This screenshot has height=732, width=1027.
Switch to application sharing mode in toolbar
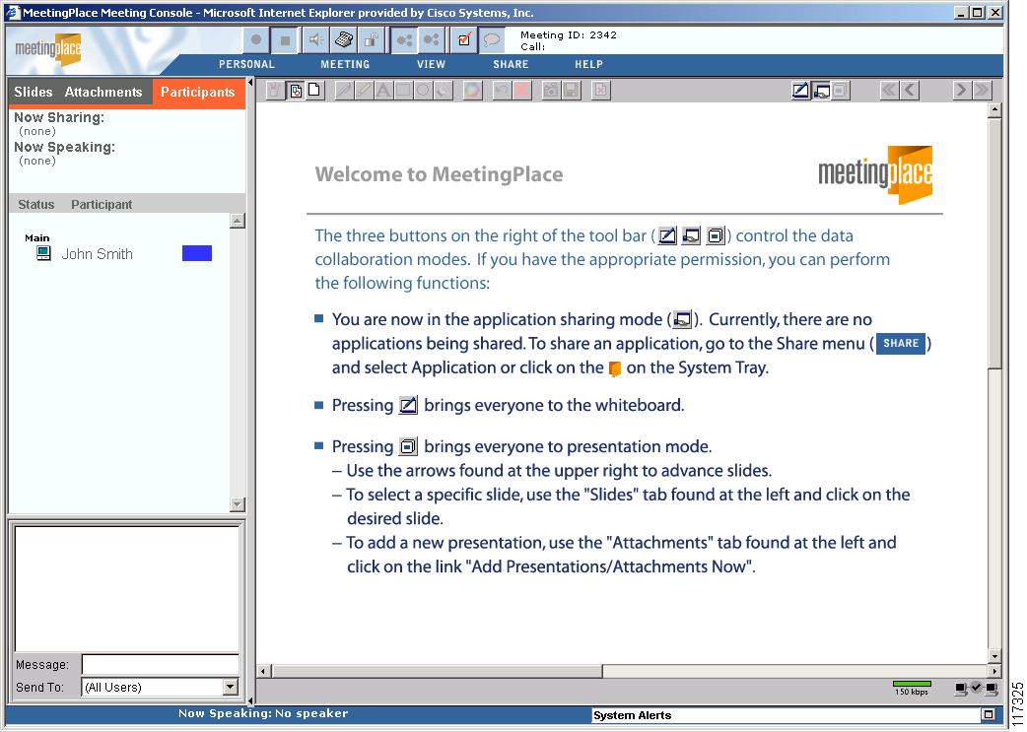[x=821, y=91]
